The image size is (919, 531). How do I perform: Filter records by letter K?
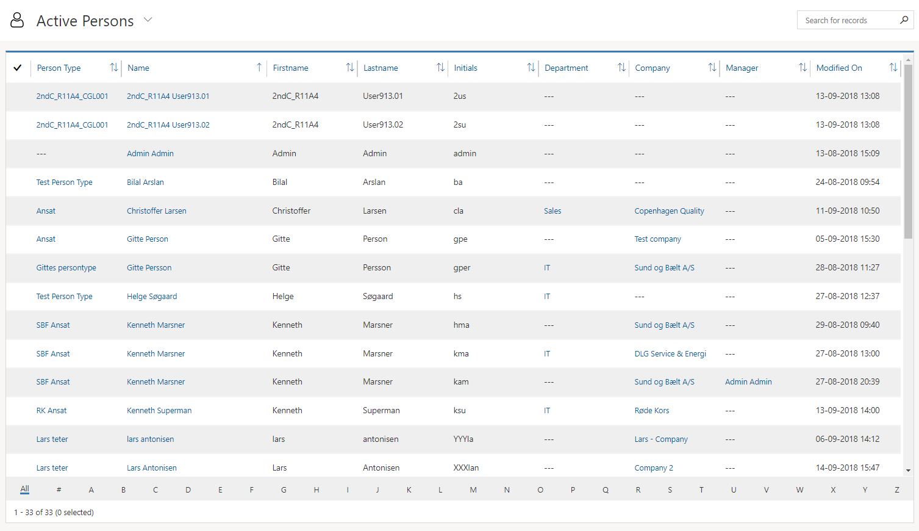tap(409, 489)
